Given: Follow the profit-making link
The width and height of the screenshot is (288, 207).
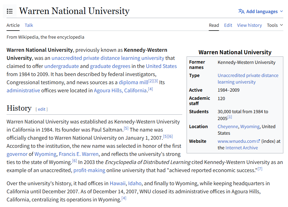Looking at the screenshot, I should [89, 170].
